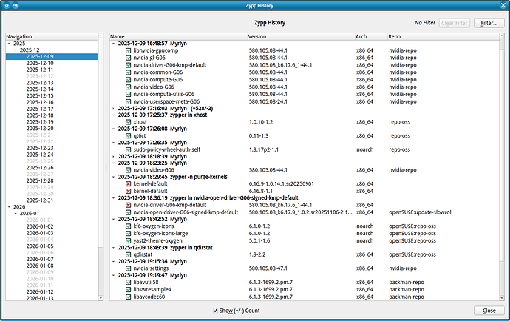Click the window menu icon in title bar

click(x=7, y=5)
